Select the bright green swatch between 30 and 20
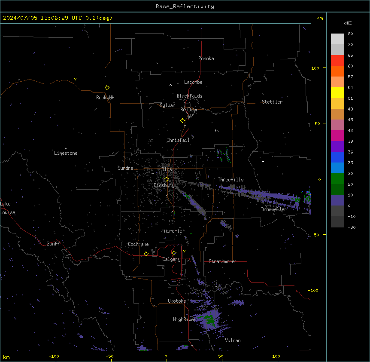370x362 pixels. click(x=337, y=179)
